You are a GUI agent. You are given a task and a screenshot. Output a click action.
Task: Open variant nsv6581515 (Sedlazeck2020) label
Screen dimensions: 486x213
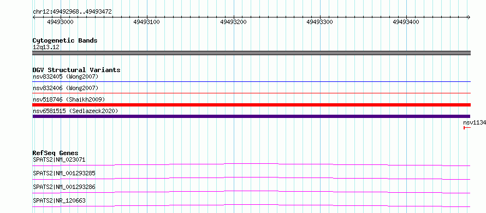75,111
